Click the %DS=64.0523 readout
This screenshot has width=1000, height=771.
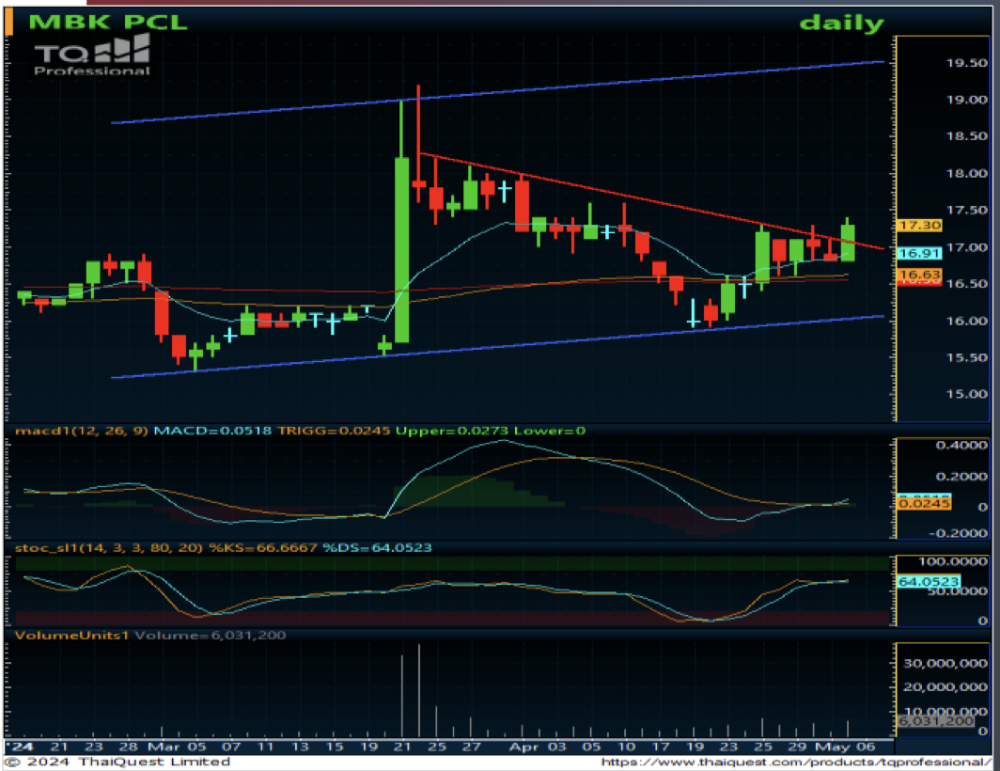tap(378, 547)
